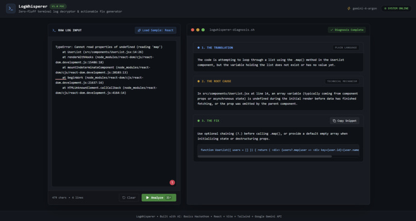Click the 'Zero-fluff terminal log decryptor' tagline
The image size is (416, 221).
click(x=70, y=12)
